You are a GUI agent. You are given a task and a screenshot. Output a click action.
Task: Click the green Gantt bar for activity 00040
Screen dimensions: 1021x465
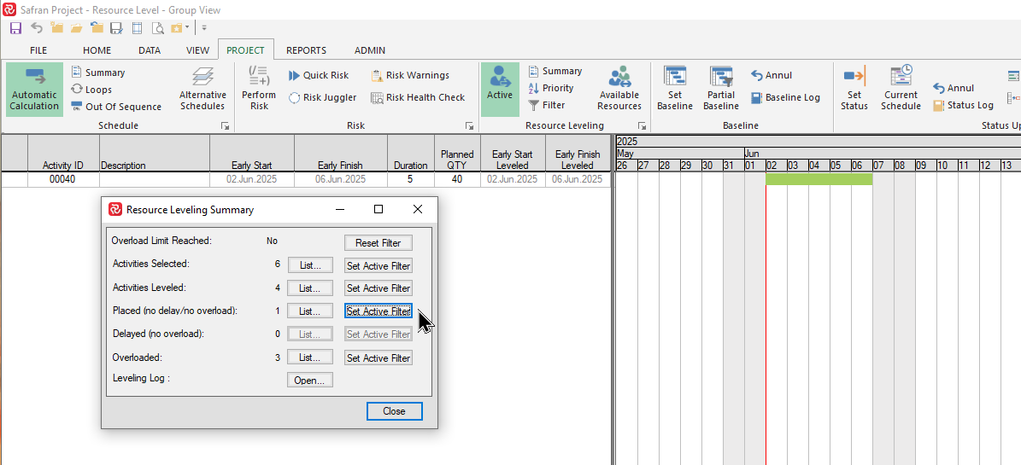coord(819,179)
